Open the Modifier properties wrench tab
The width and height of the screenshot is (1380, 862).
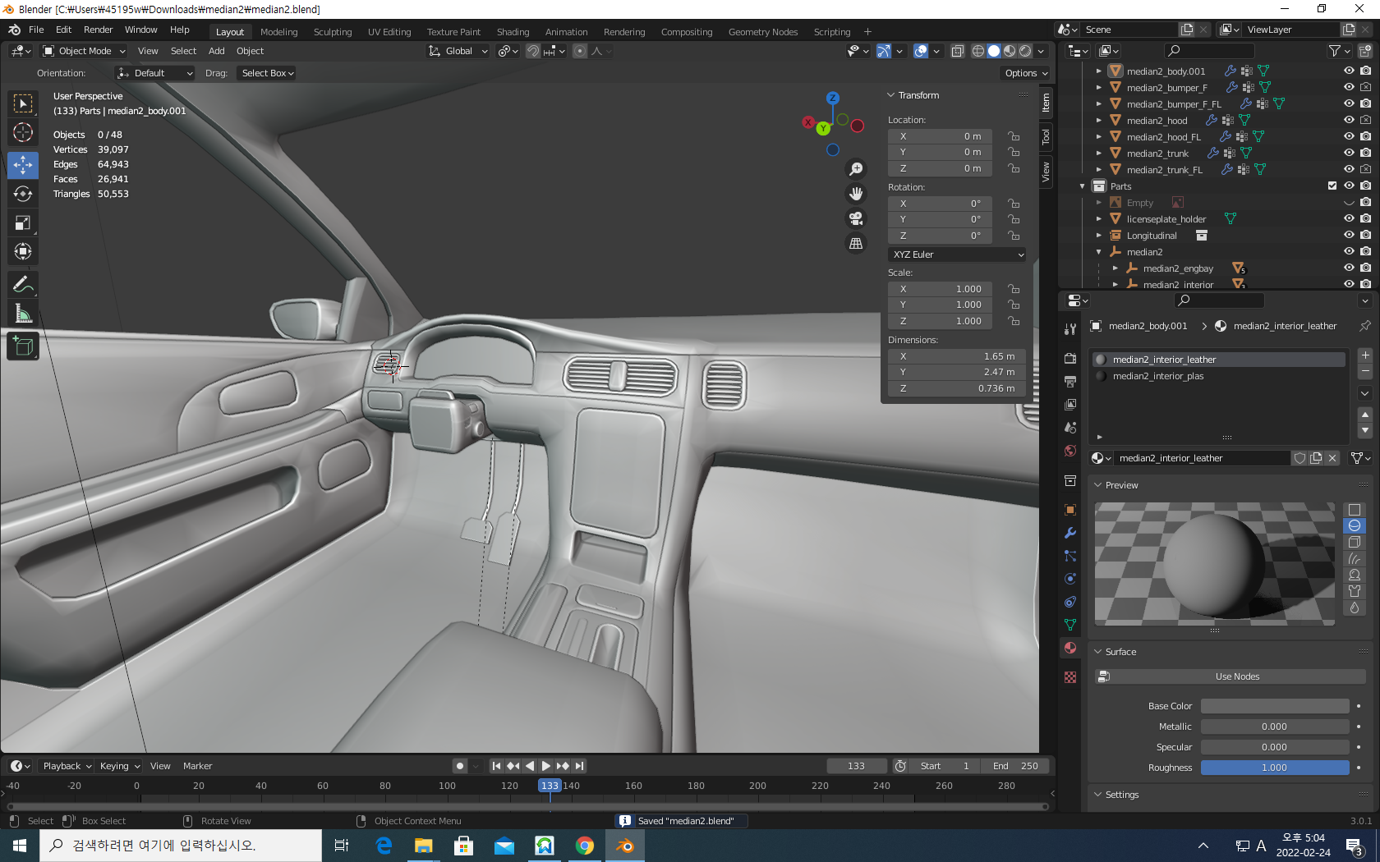click(1070, 533)
